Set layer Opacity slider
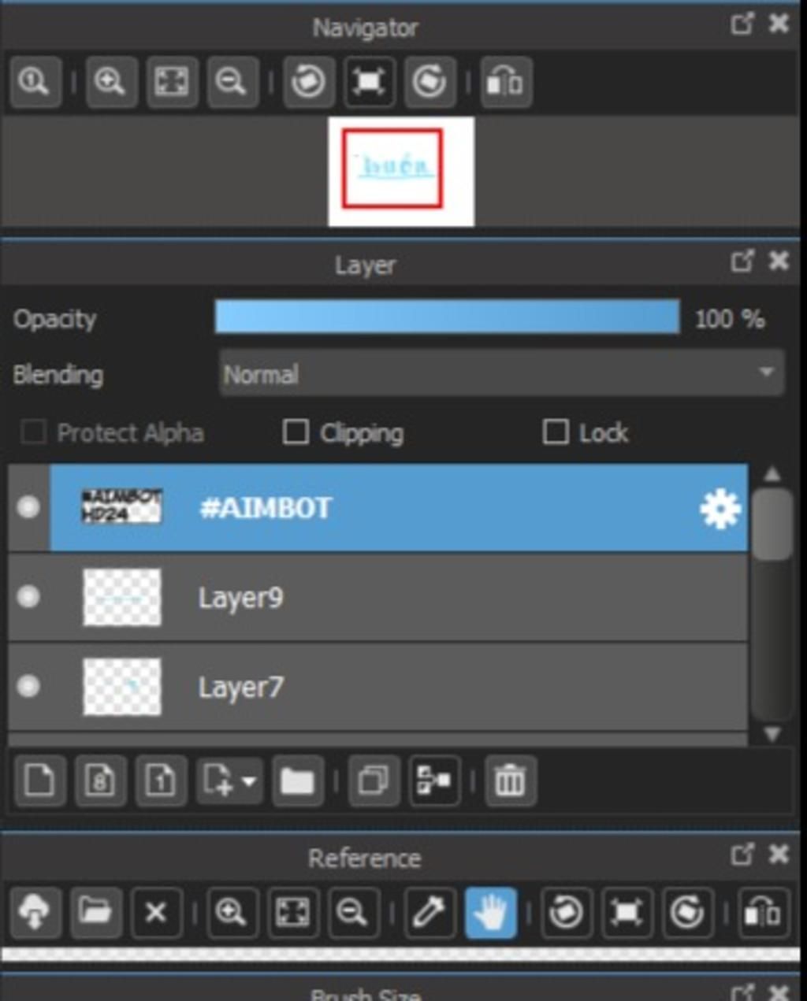Screen dimensions: 807x1001 coord(447,317)
